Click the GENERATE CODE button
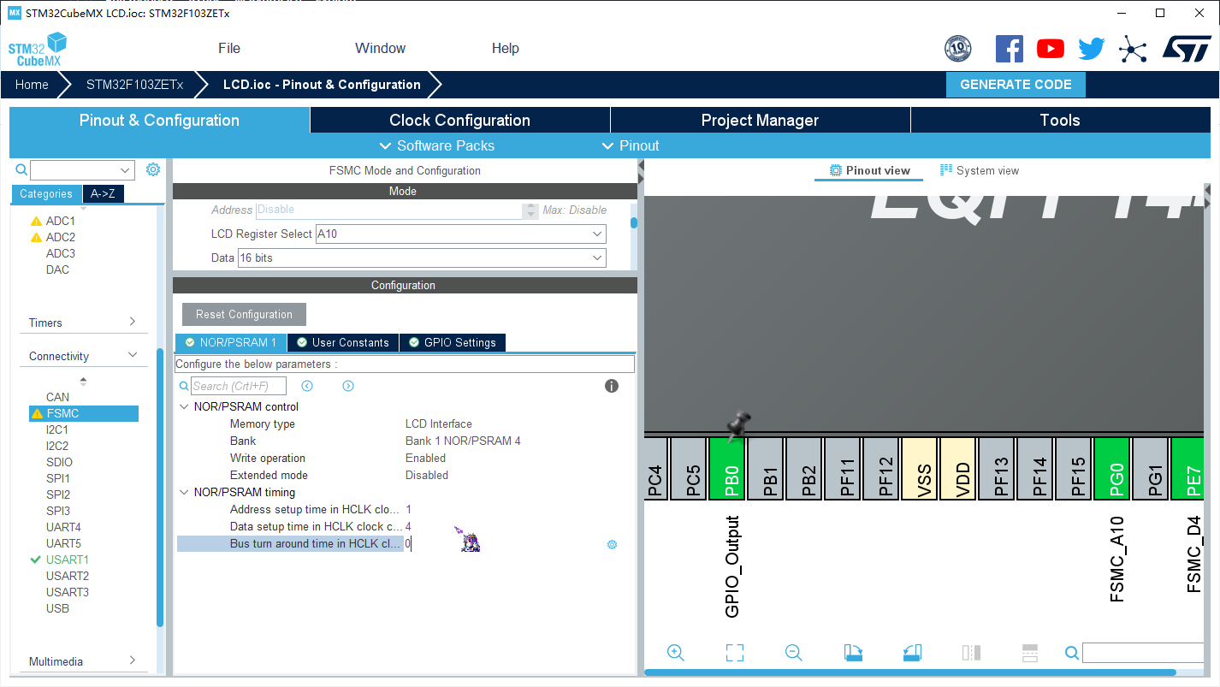Image resolution: width=1220 pixels, height=687 pixels. 1016,85
